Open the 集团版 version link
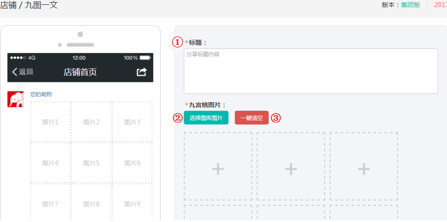 click(x=410, y=5)
